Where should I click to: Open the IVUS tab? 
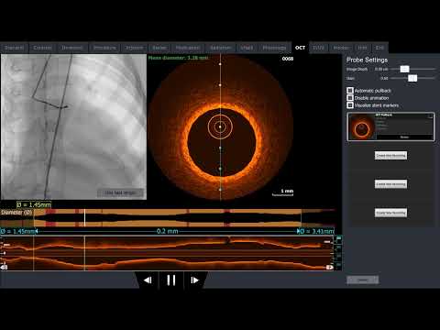(x=318, y=48)
